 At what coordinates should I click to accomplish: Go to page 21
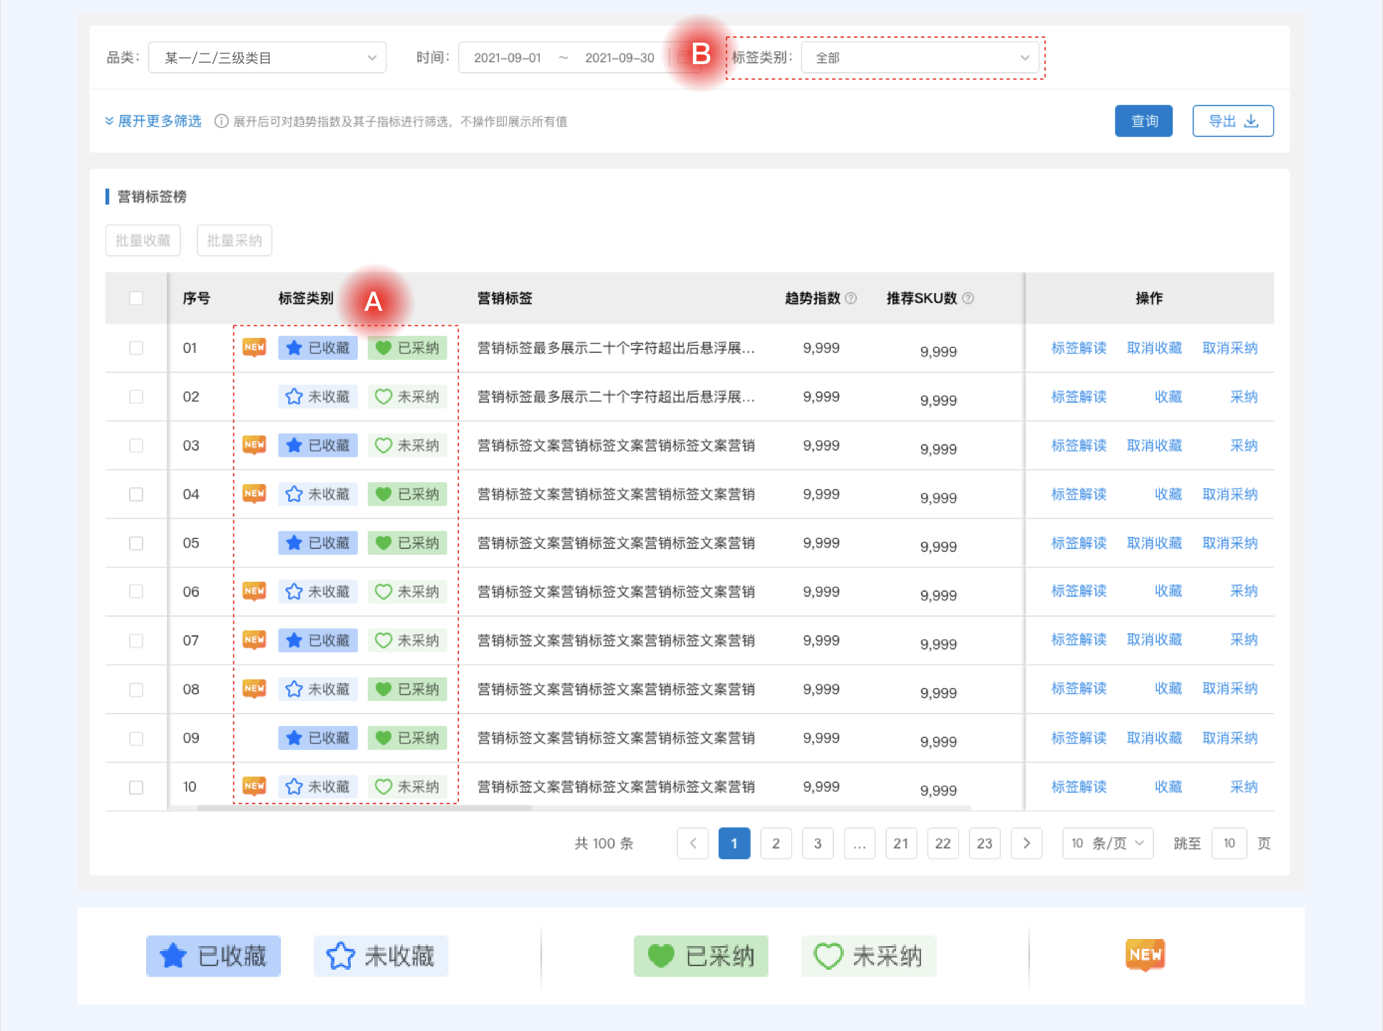[901, 843]
